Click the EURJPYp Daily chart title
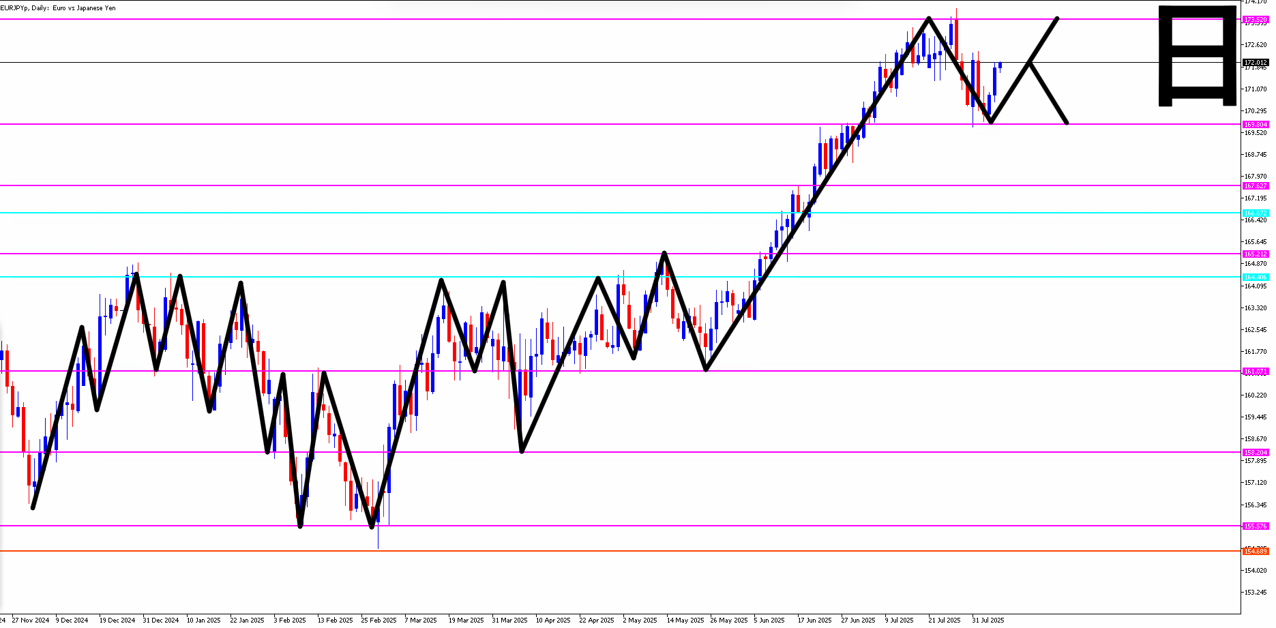1276x628 pixels. tap(59, 8)
